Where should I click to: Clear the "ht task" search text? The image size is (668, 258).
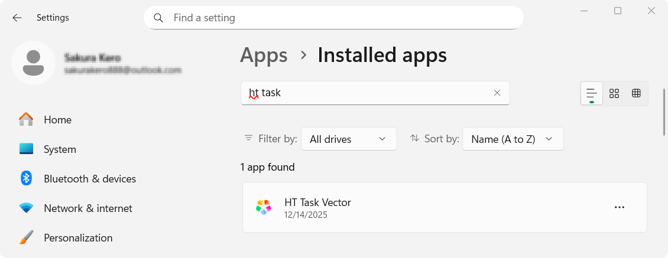tap(497, 93)
